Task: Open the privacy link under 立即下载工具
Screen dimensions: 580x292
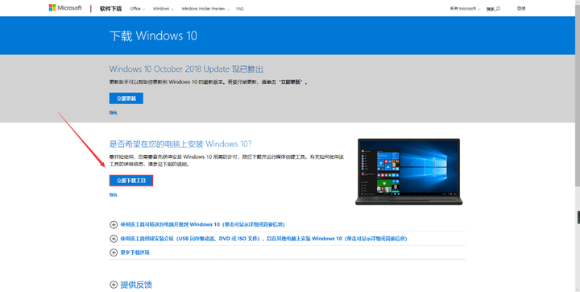Action: 114,194
